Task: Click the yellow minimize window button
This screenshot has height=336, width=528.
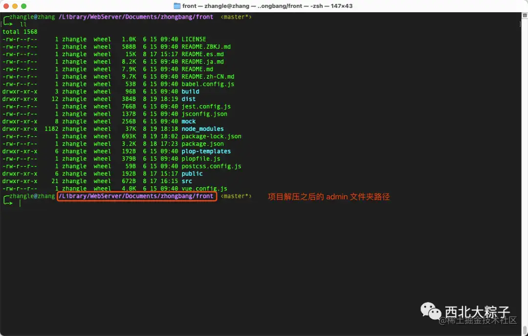Action: coord(15,6)
